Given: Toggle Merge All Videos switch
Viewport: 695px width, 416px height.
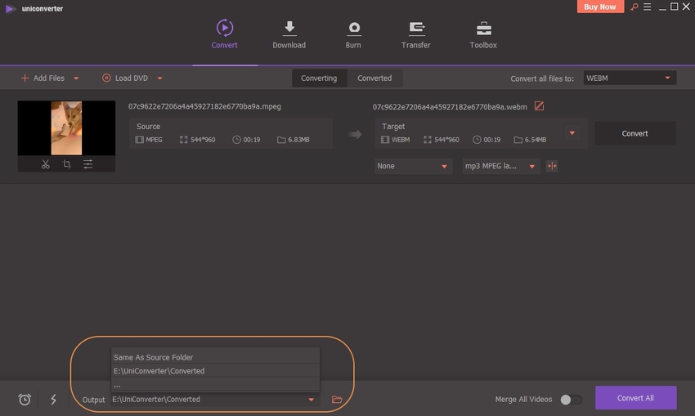Looking at the screenshot, I should 571,400.
